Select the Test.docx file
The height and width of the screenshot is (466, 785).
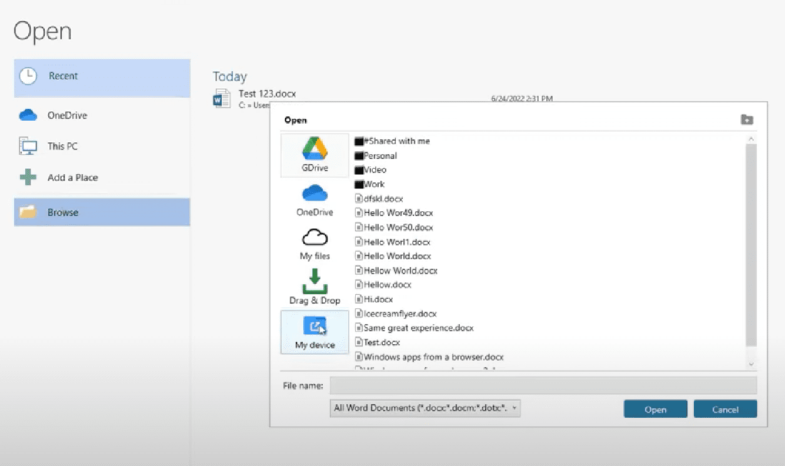pos(378,342)
